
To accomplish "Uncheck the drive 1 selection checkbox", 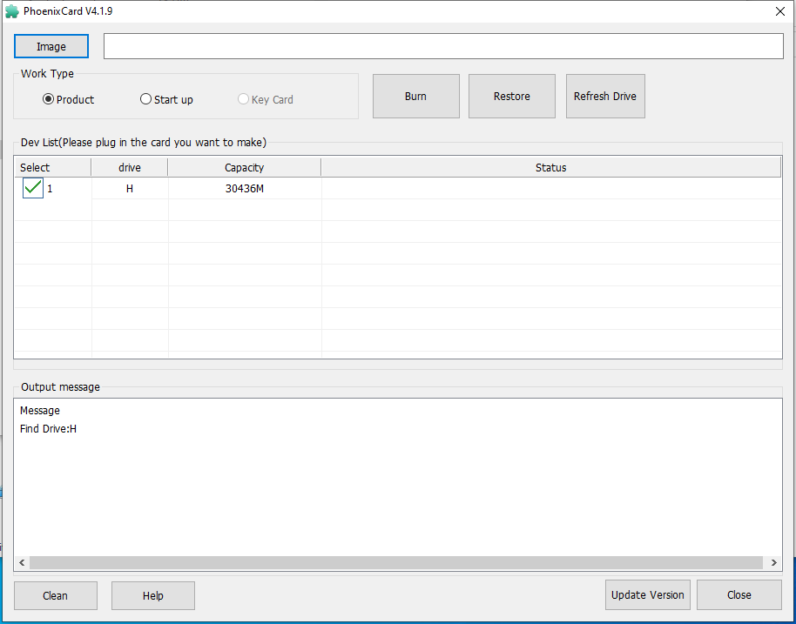I will tap(33, 188).
